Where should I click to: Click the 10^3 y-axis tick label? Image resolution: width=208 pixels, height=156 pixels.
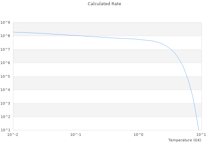[x=6, y=103]
